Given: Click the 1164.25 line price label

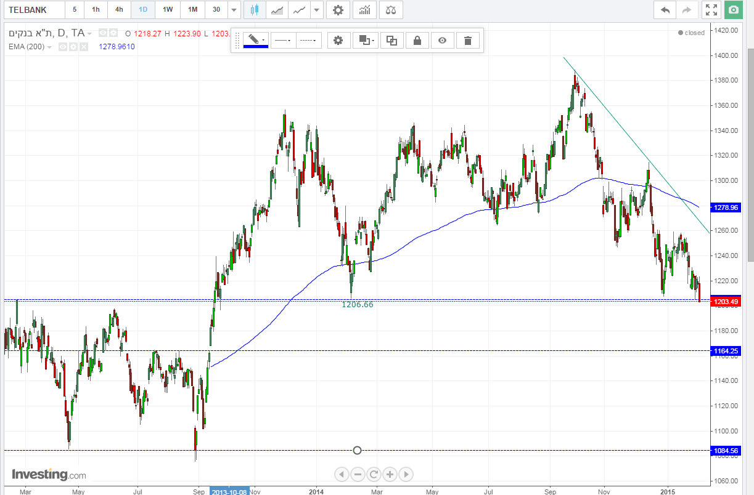Looking at the screenshot, I should pos(725,351).
